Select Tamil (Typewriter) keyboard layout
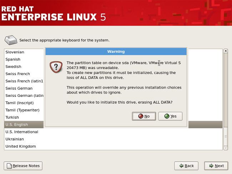 (24, 110)
